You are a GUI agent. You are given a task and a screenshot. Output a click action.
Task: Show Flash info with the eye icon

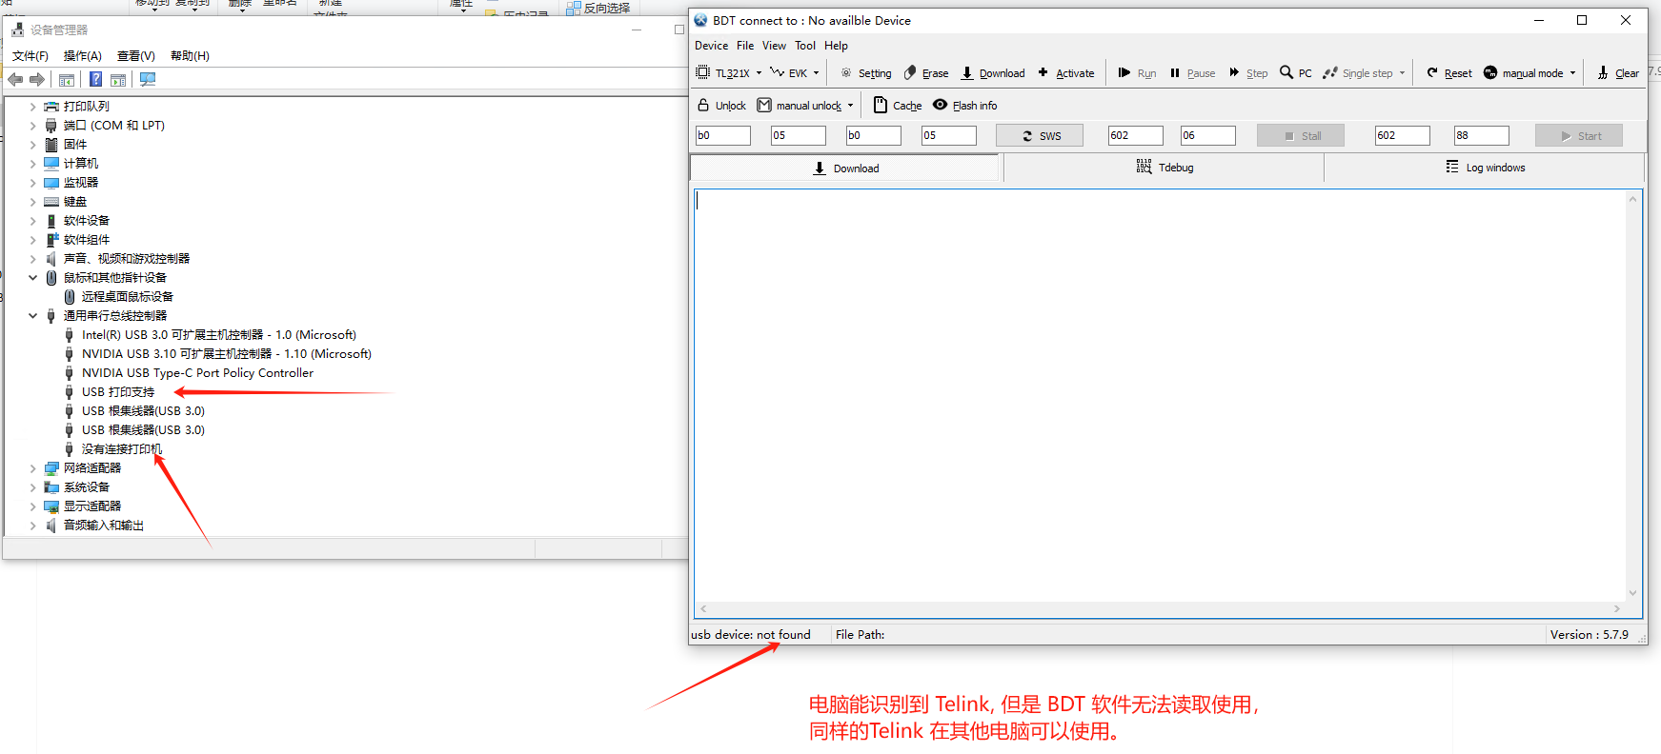click(x=965, y=106)
